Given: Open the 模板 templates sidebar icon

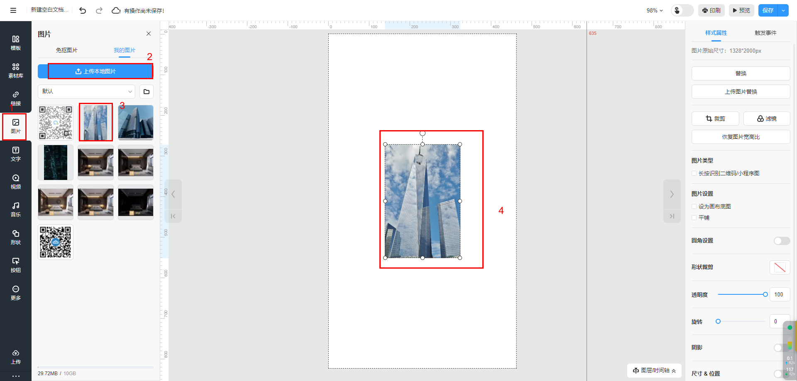Looking at the screenshot, I should pos(16,43).
